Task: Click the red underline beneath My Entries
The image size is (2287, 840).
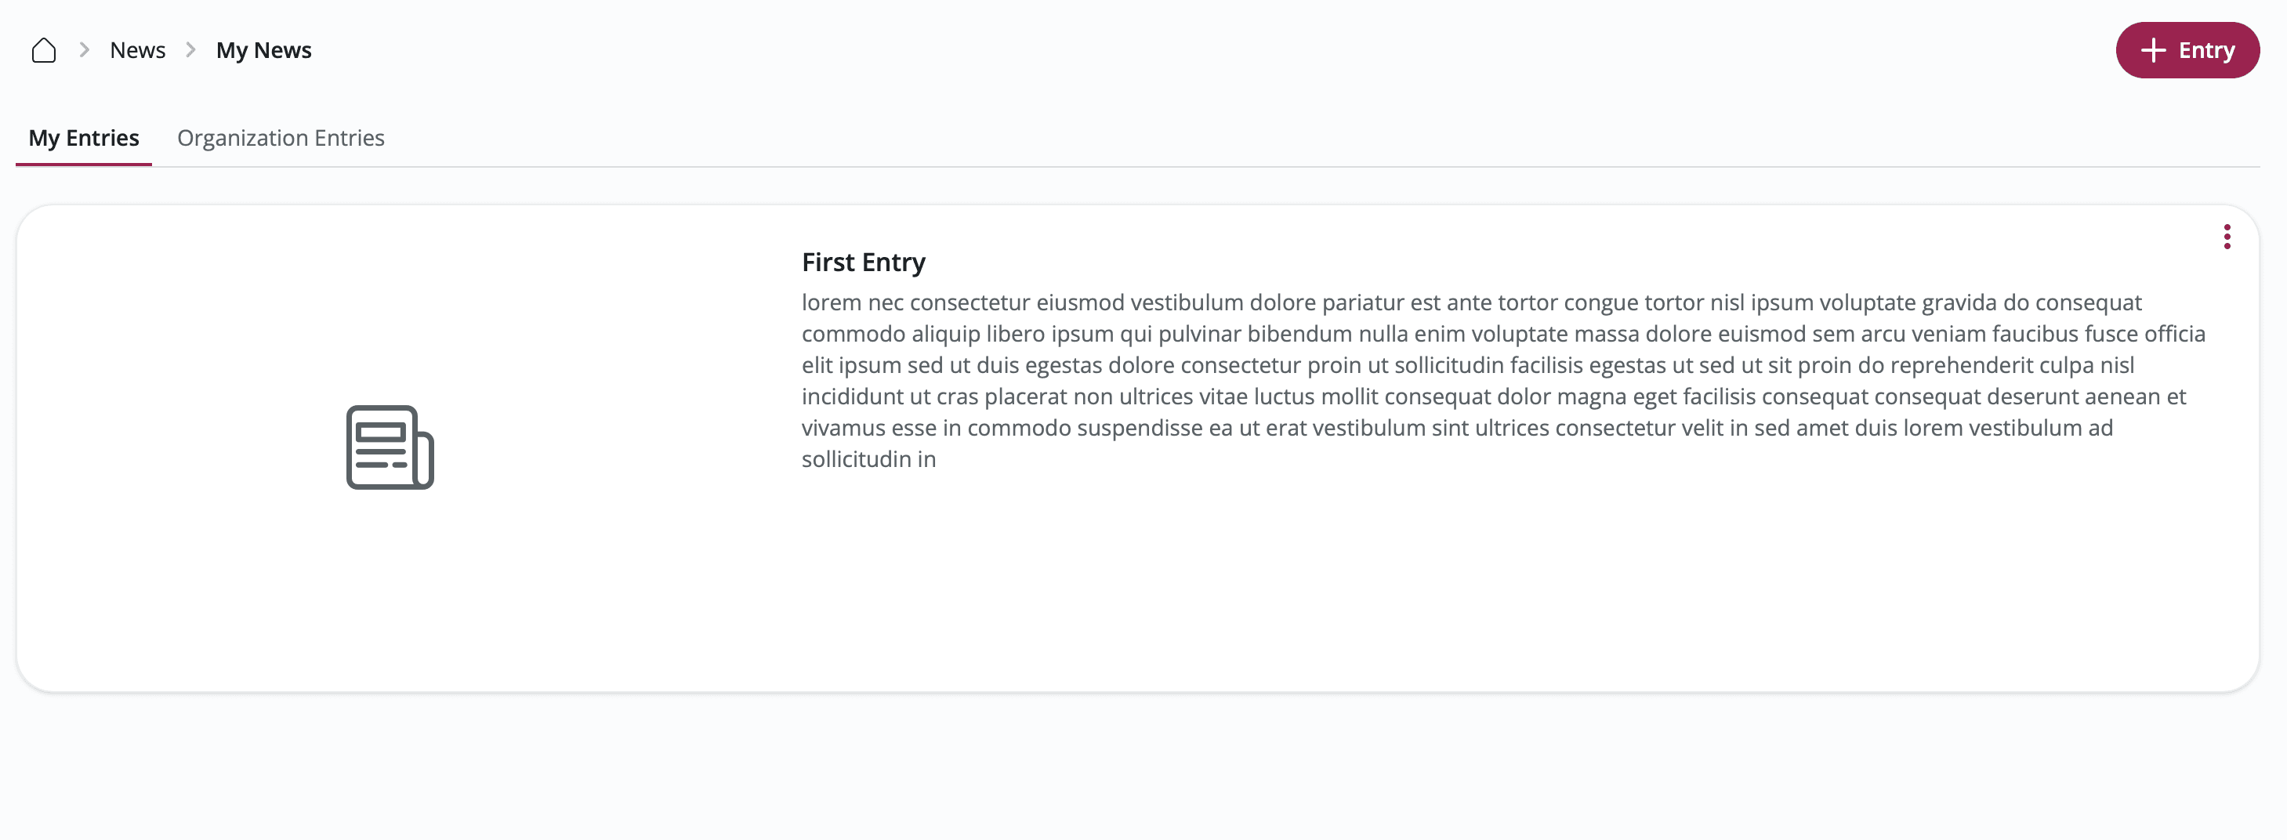Action: pos(83,165)
